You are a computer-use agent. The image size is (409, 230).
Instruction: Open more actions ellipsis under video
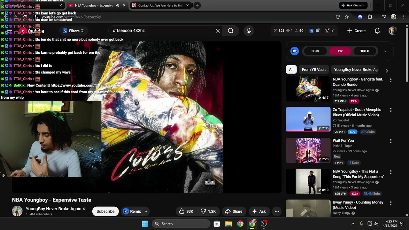click(277, 211)
